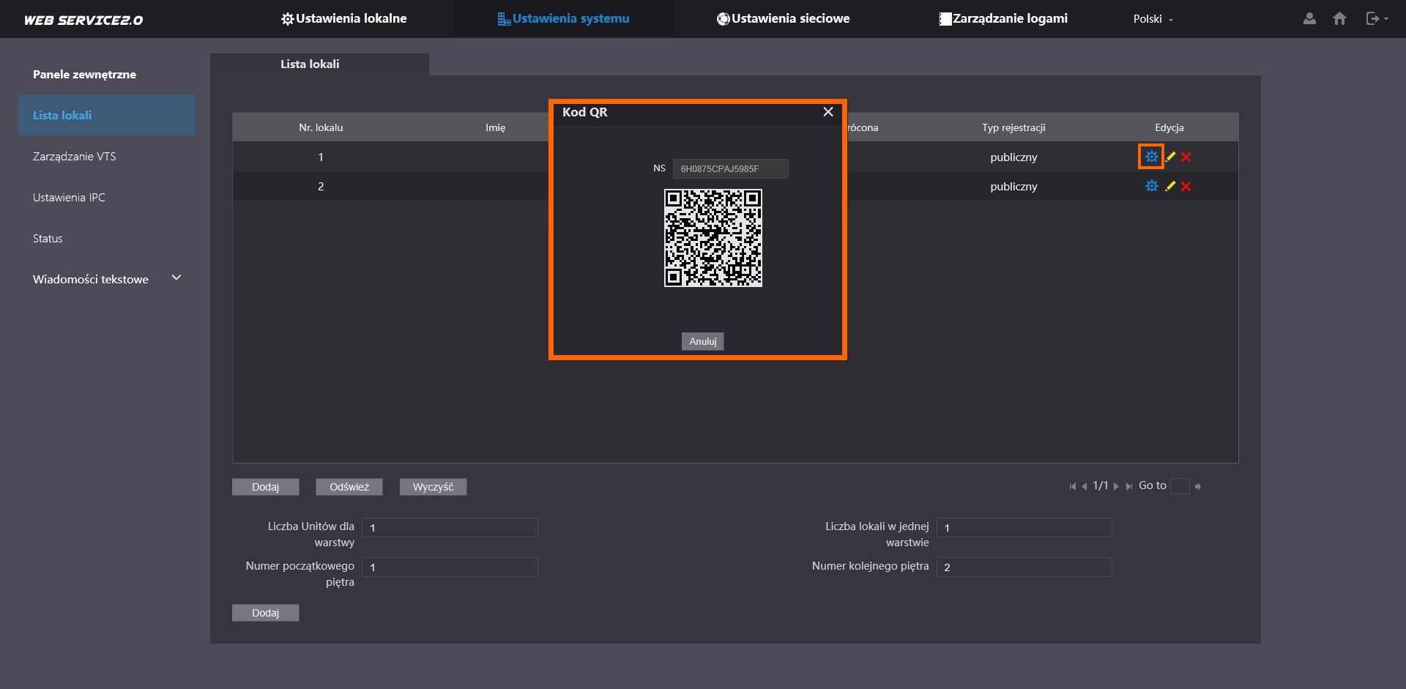Image resolution: width=1406 pixels, height=689 pixels.
Task: Open the logout dropdown menu
Action: point(1376,19)
